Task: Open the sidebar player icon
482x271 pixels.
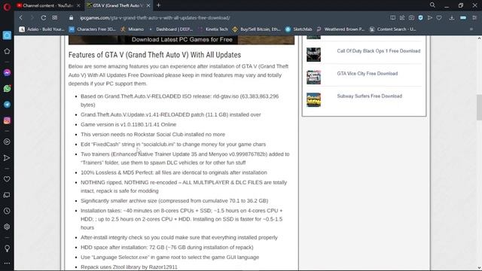Action: click(x=7, y=142)
